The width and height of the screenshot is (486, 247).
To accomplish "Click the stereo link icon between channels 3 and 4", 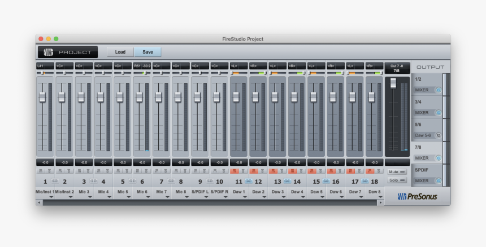I will 94,181.
